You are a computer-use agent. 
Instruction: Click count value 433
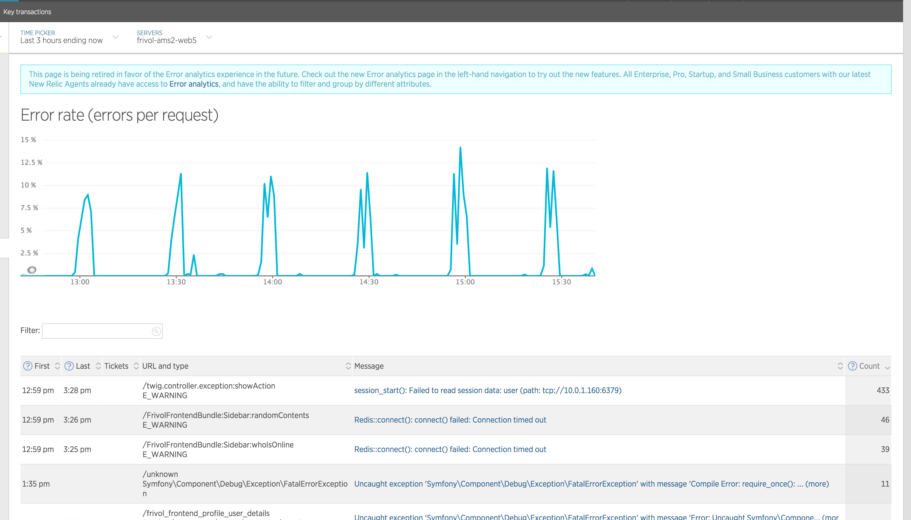point(883,390)
